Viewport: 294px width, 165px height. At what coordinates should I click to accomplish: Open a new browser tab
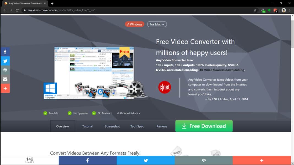(52, 3)
